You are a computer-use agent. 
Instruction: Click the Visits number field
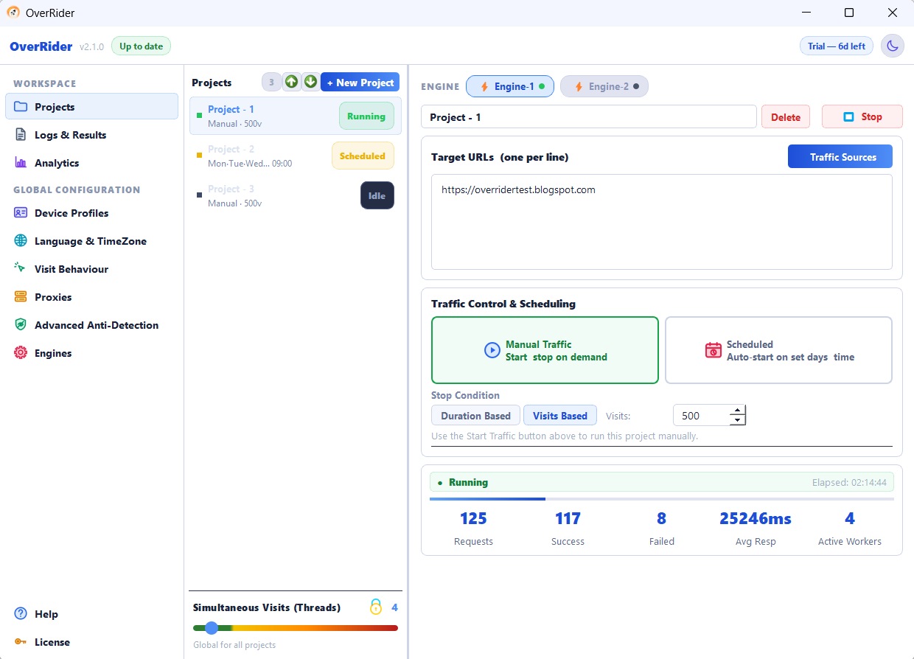pos(701,415)
